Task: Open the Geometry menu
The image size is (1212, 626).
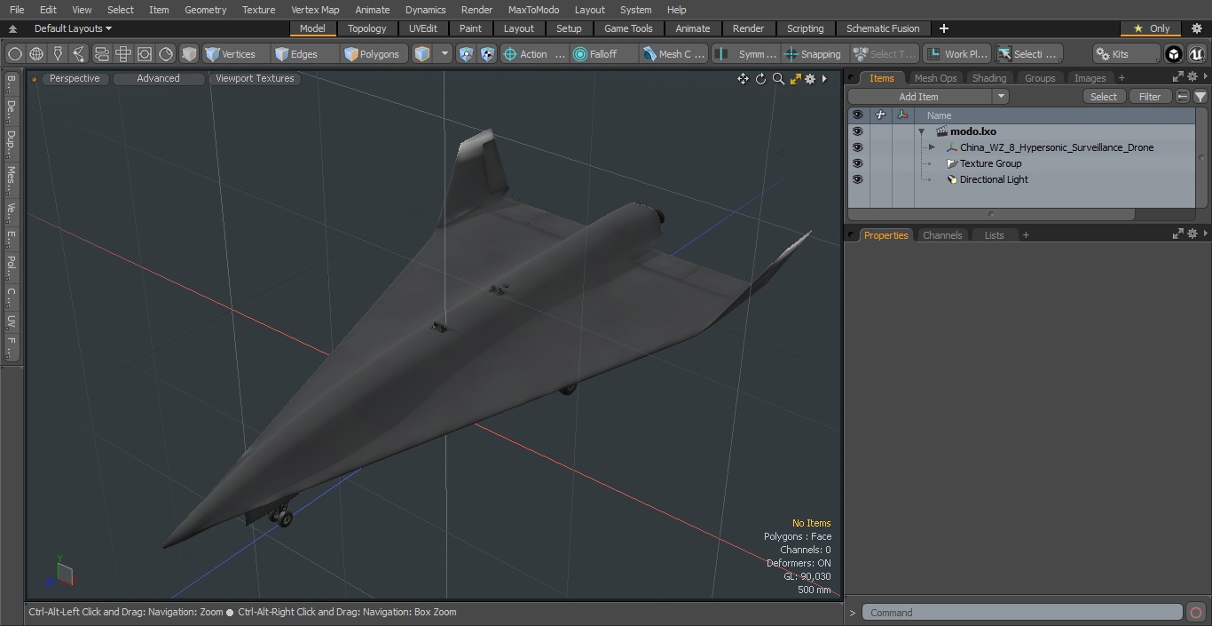Action: pos(205,10)
